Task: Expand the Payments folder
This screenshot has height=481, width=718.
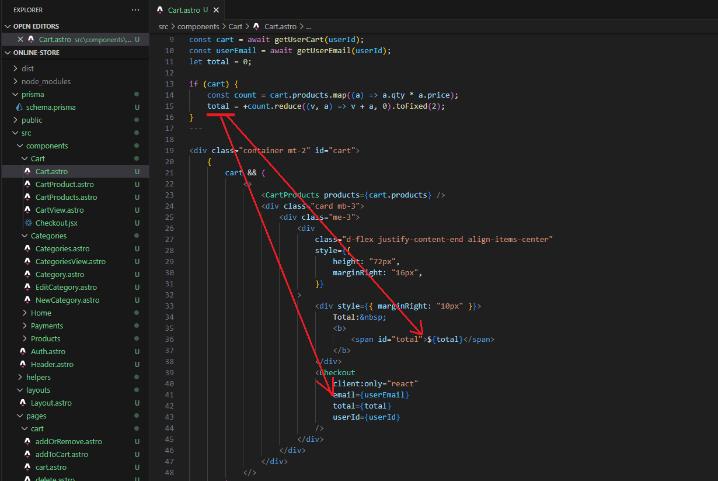Action: 47,326
